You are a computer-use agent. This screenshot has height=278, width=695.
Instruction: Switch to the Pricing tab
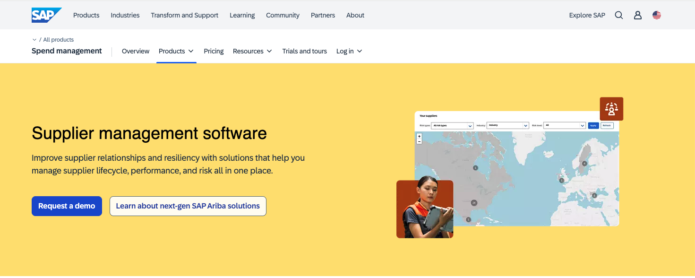214,51
